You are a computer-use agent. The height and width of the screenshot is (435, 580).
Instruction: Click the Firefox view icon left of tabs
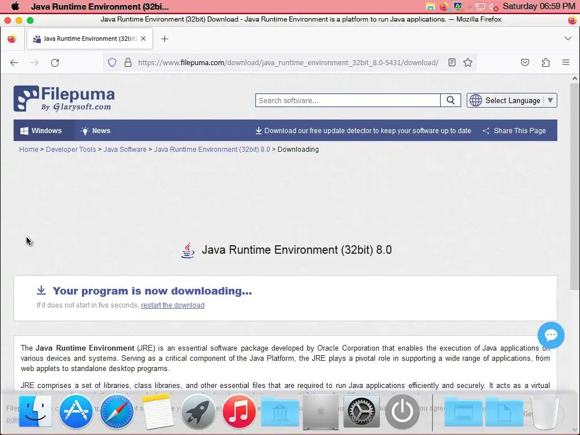(12, 39)
